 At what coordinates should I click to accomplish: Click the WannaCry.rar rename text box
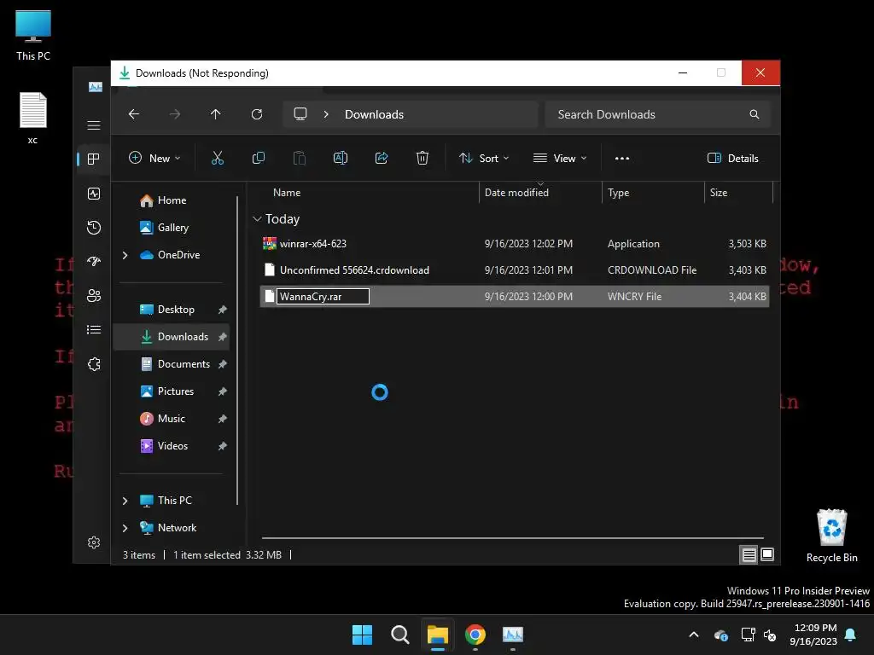[x=323, y=296]
